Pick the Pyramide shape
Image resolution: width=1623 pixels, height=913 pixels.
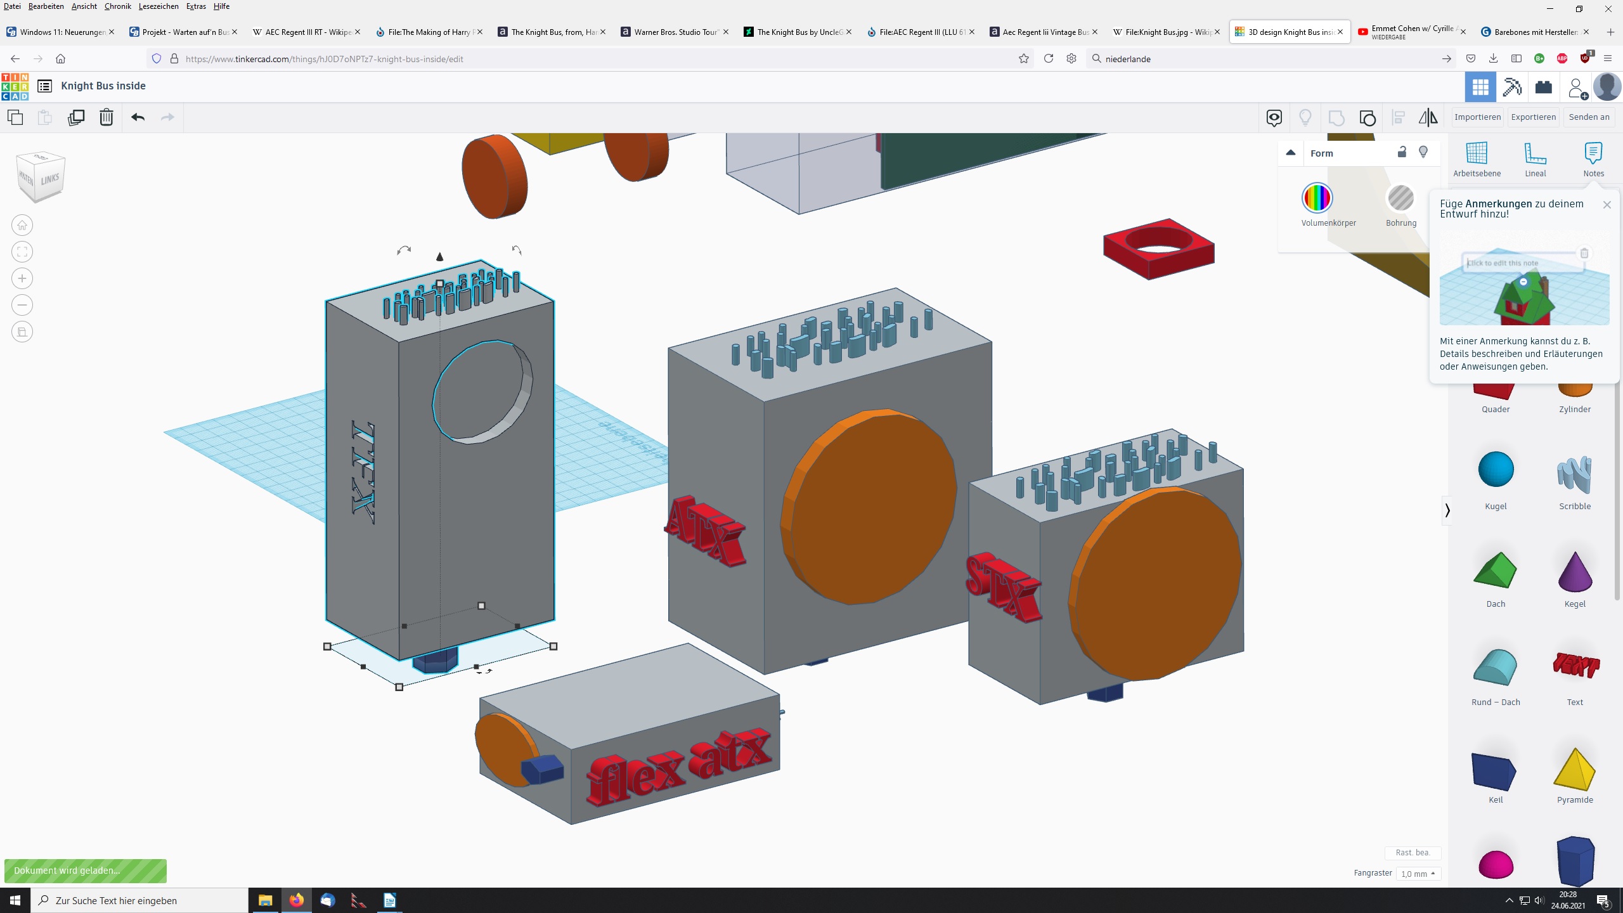click(x=1574, y=770)
